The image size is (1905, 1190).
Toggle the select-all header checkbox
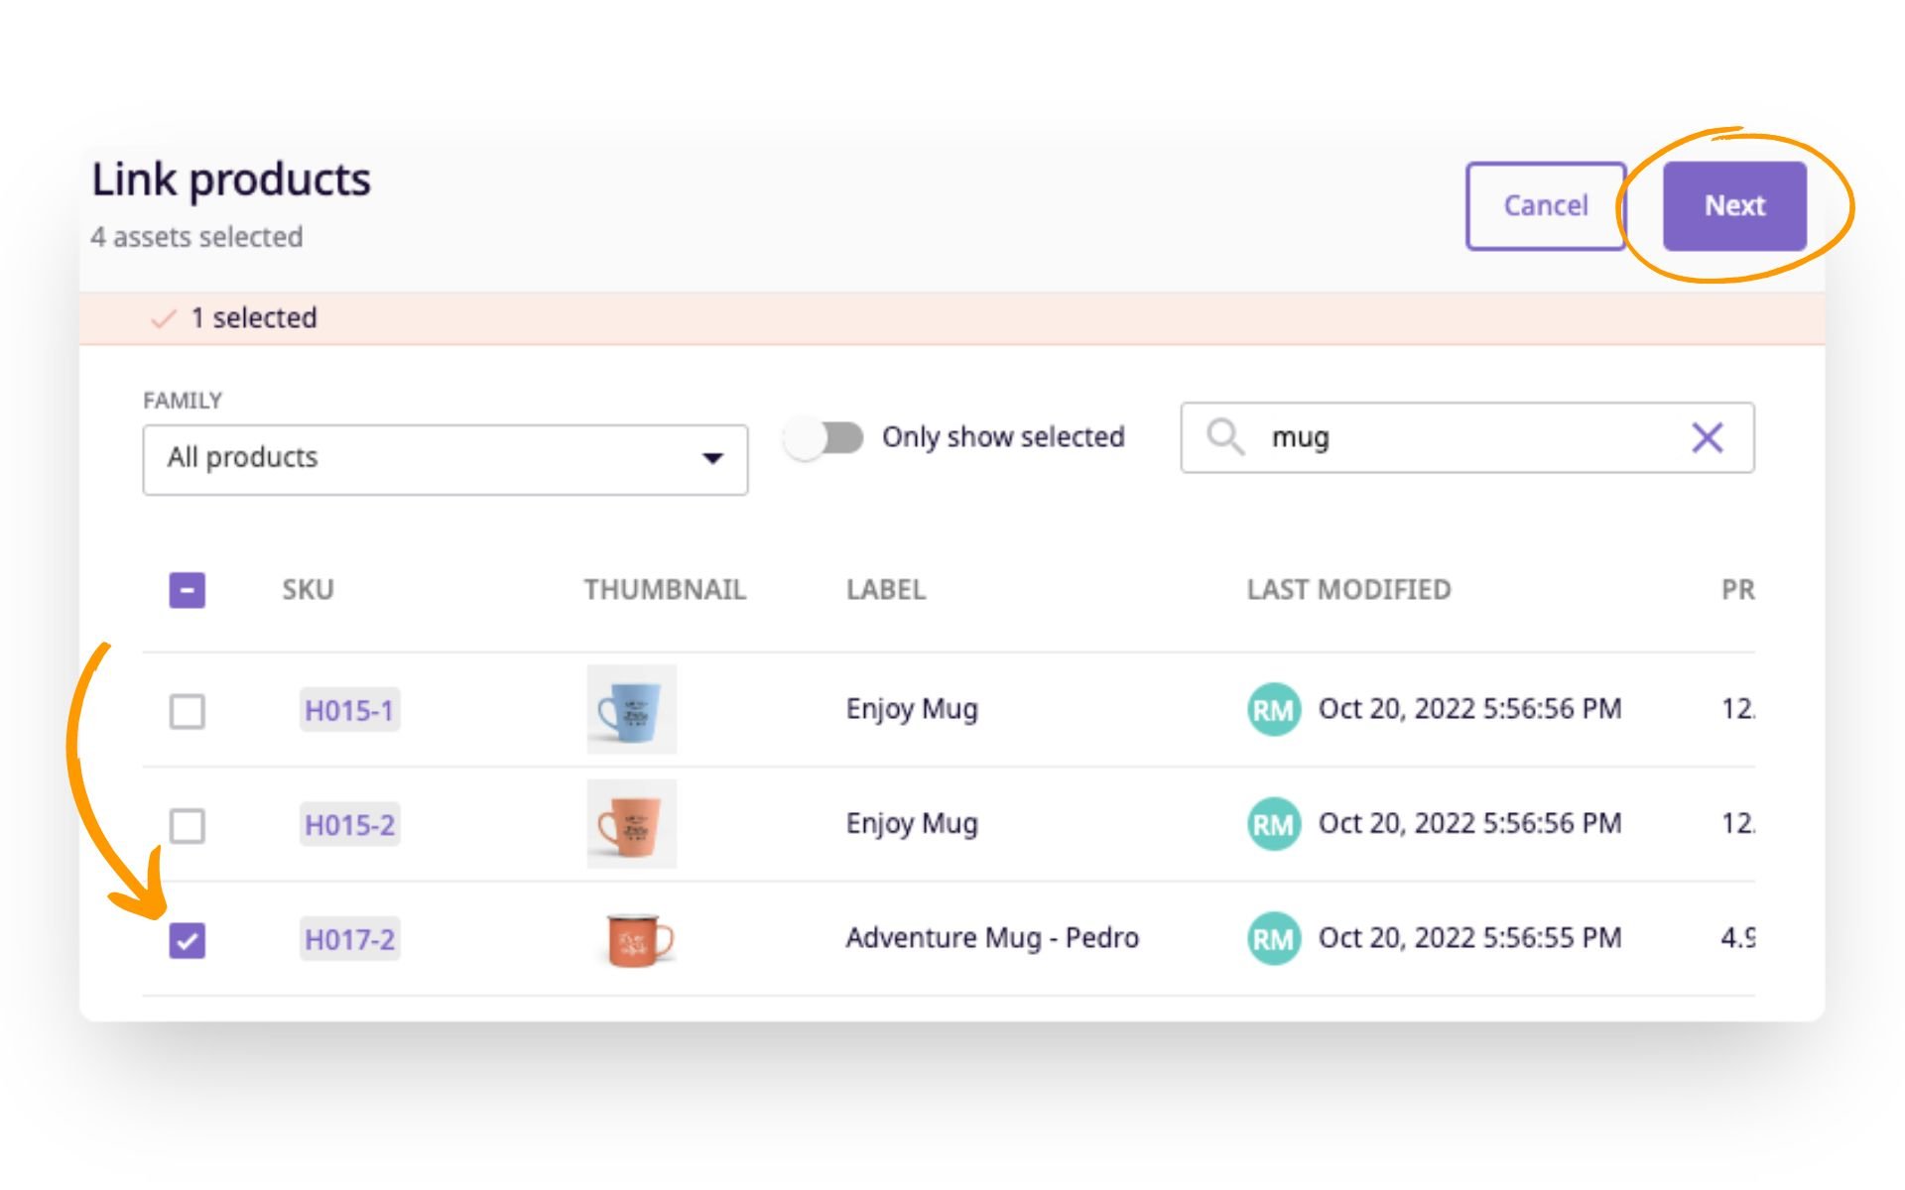tap(187, 590)
